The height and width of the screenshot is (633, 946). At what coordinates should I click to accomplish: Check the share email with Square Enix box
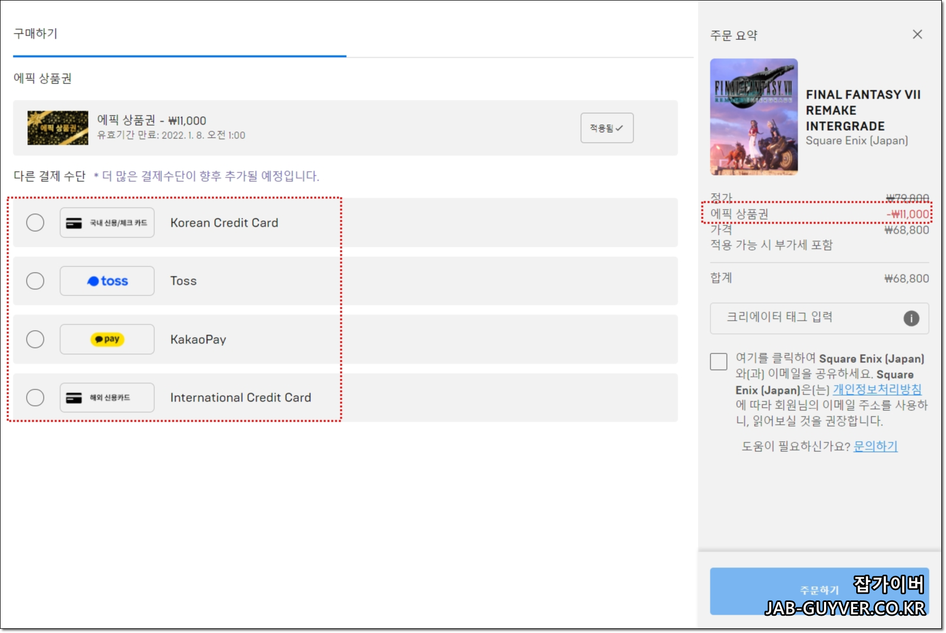[718, 361]
